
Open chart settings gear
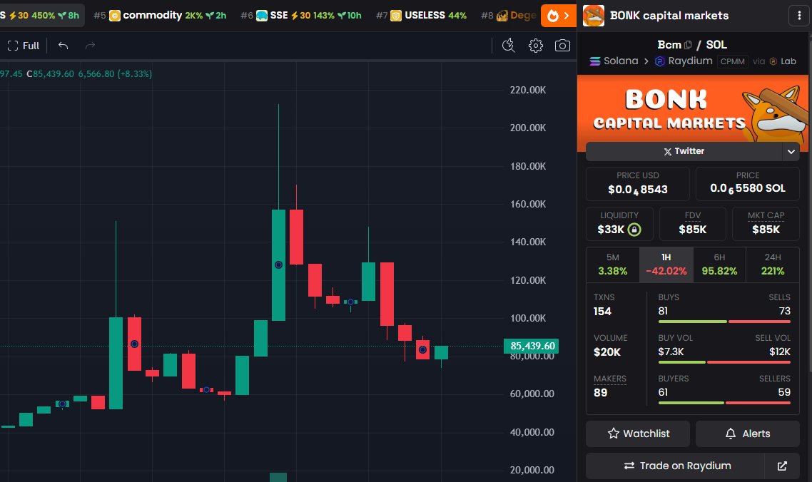(535, 46)
